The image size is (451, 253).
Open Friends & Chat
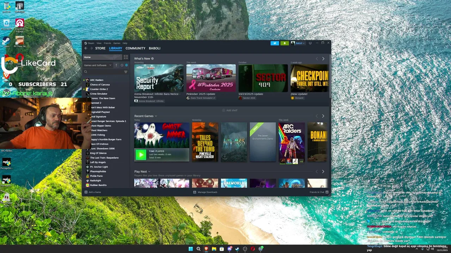point(319,192)
